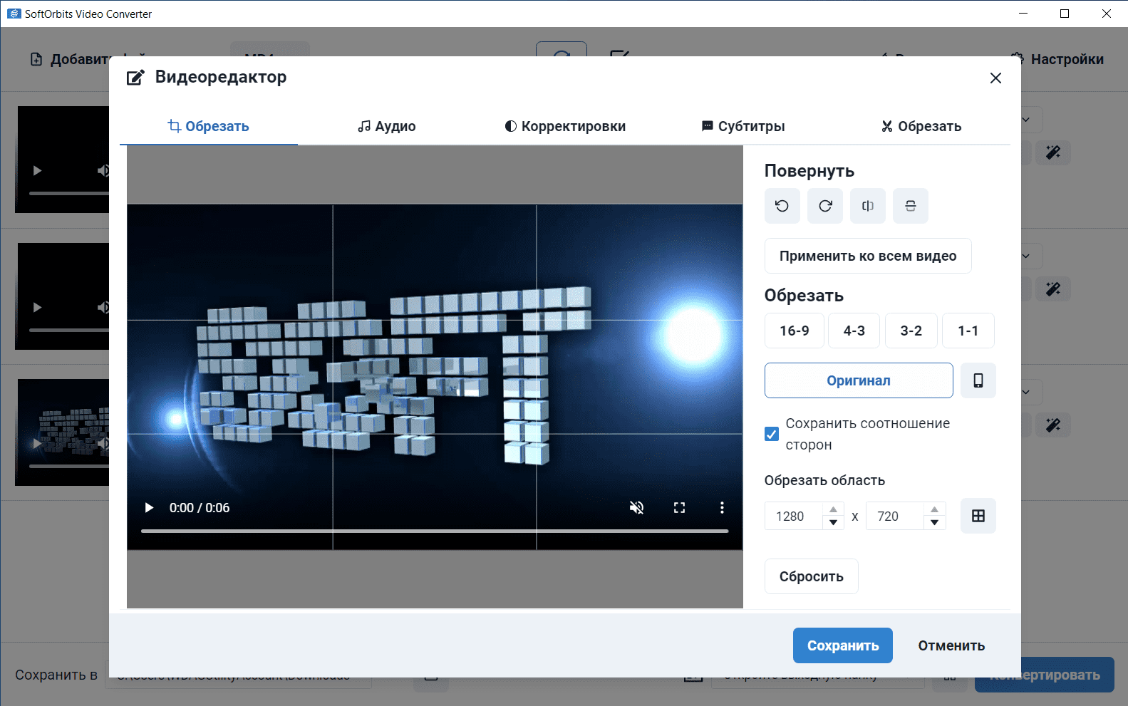The width and height of the screenshot is (1128, 706).
Task: Increase crop width with up arrow
Action: click(833, 509)
